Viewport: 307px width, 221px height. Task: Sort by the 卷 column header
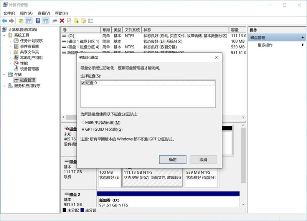(x=81, y=30)
